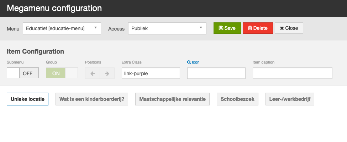
Task: Choose the Maatschappelijke relevantie menu item
Action: (x=172, y=99)
